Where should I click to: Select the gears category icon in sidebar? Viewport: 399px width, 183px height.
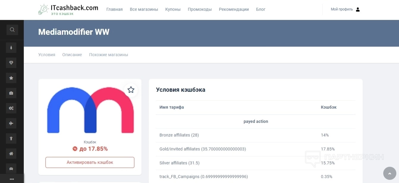coord(11,108)
